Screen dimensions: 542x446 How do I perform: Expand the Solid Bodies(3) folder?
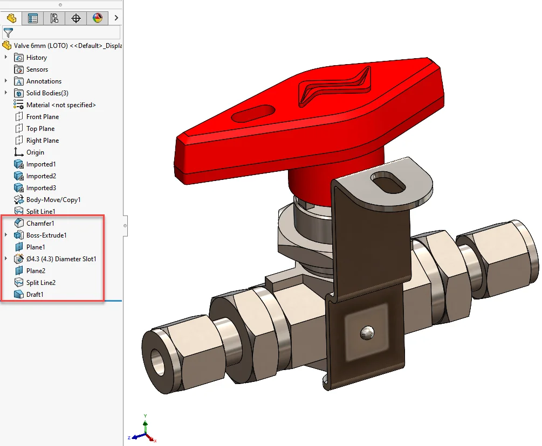[6, 93]
